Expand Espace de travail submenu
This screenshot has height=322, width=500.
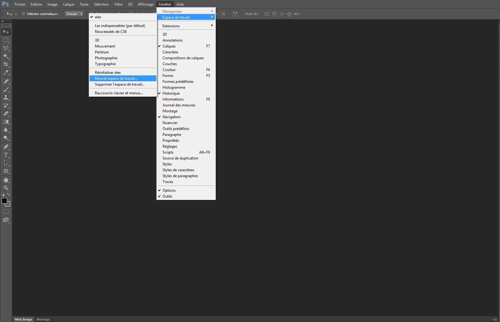(x=186, y=17)
